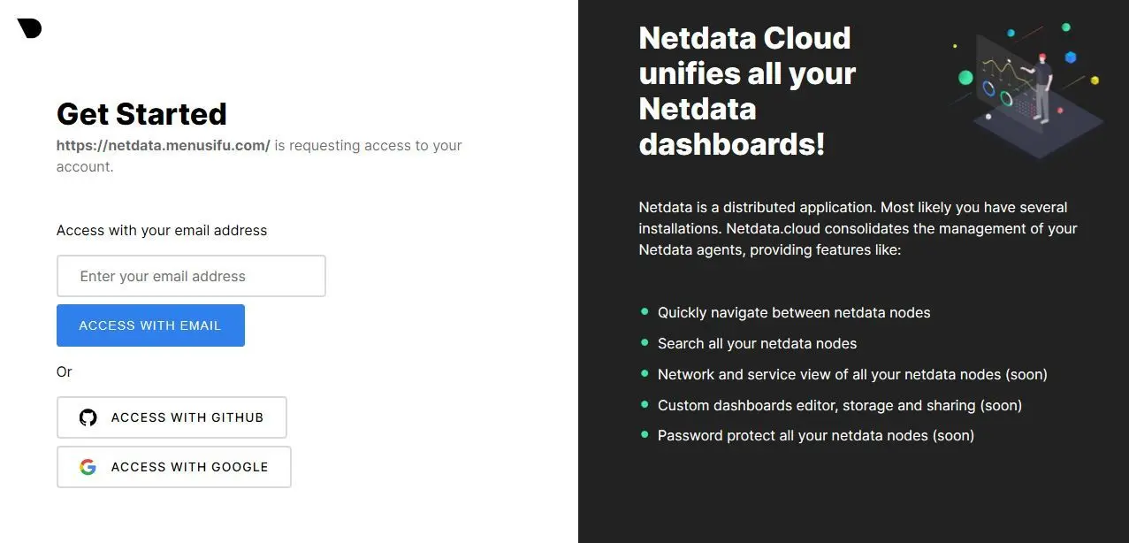Viewport: 1129px width, 543px height.
Task: Click the GitHub octocat icon
Action: (88, 417)
